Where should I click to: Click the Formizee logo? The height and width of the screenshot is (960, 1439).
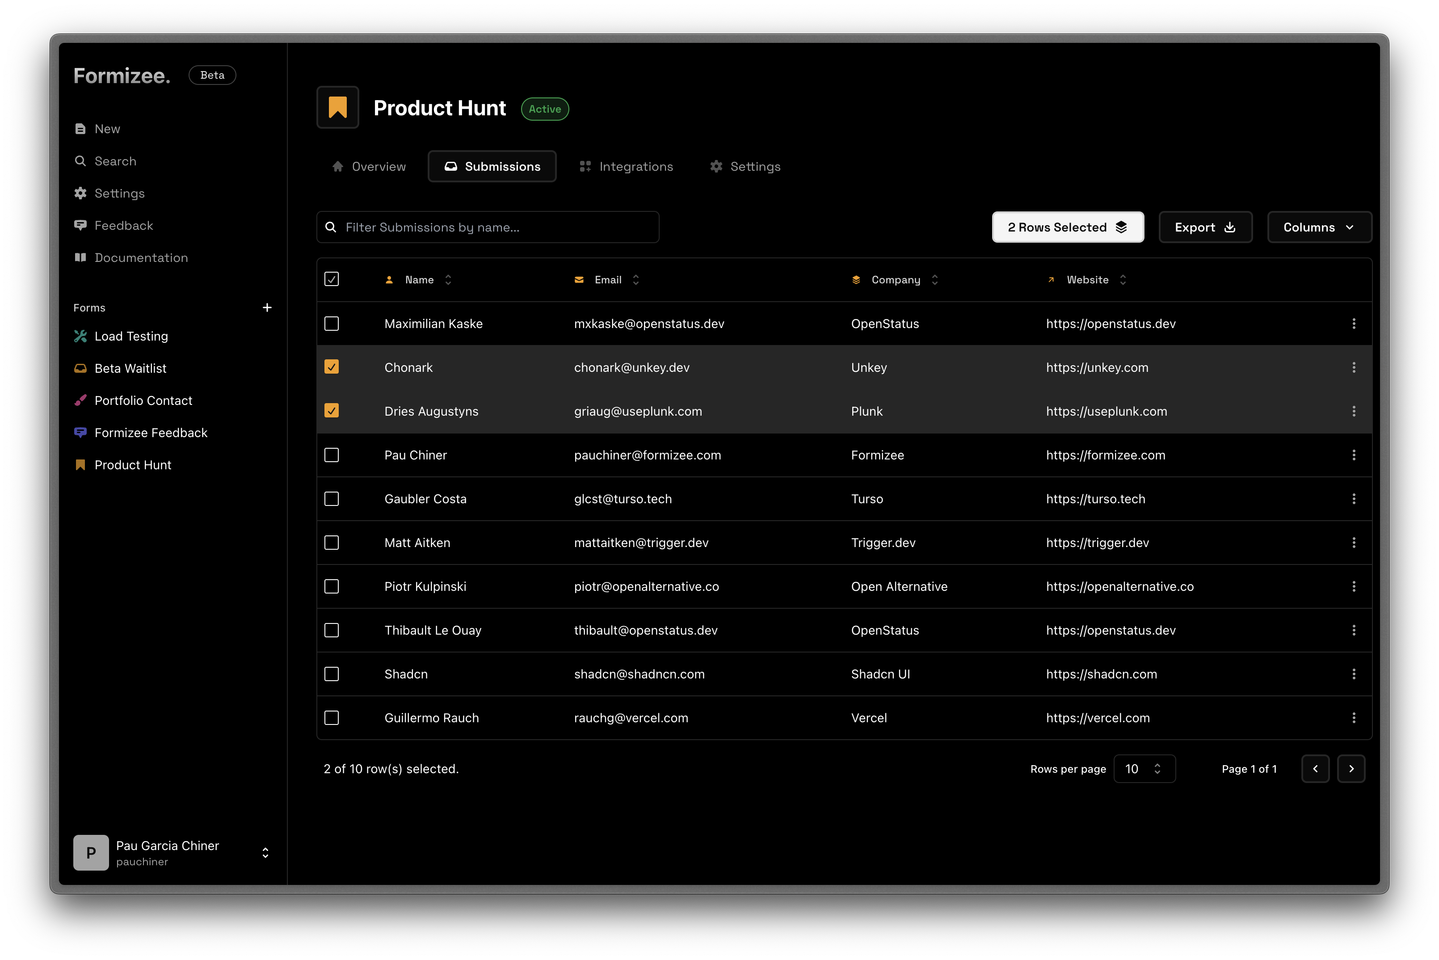tap(122, 75)
